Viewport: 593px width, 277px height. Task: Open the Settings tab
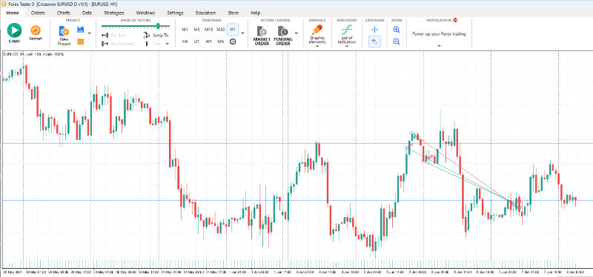(175, 13)
